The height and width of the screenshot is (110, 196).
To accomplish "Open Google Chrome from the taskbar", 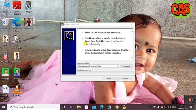I will click(117, 107).
